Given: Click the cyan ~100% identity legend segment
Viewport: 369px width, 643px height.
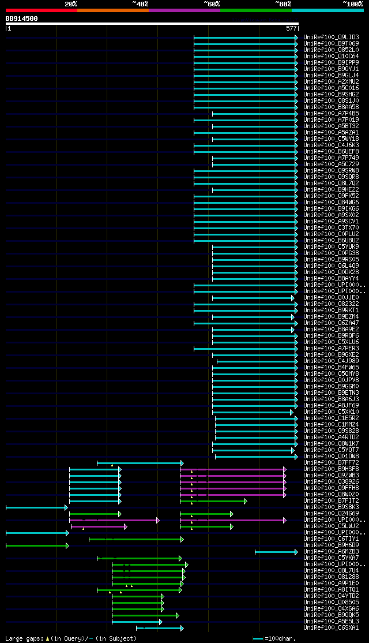Looking at the screenshot, I should 327,10.
